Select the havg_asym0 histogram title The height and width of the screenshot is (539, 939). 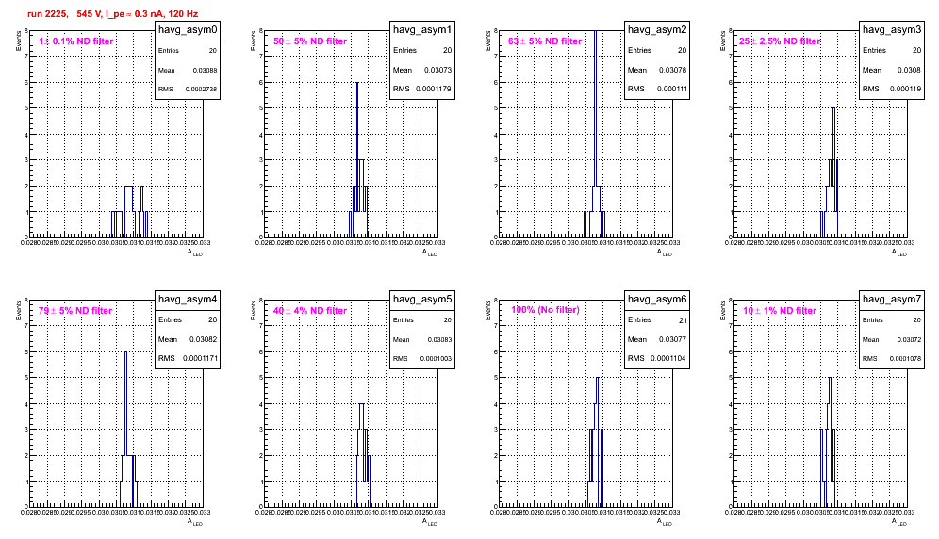[x=188, y=29]
